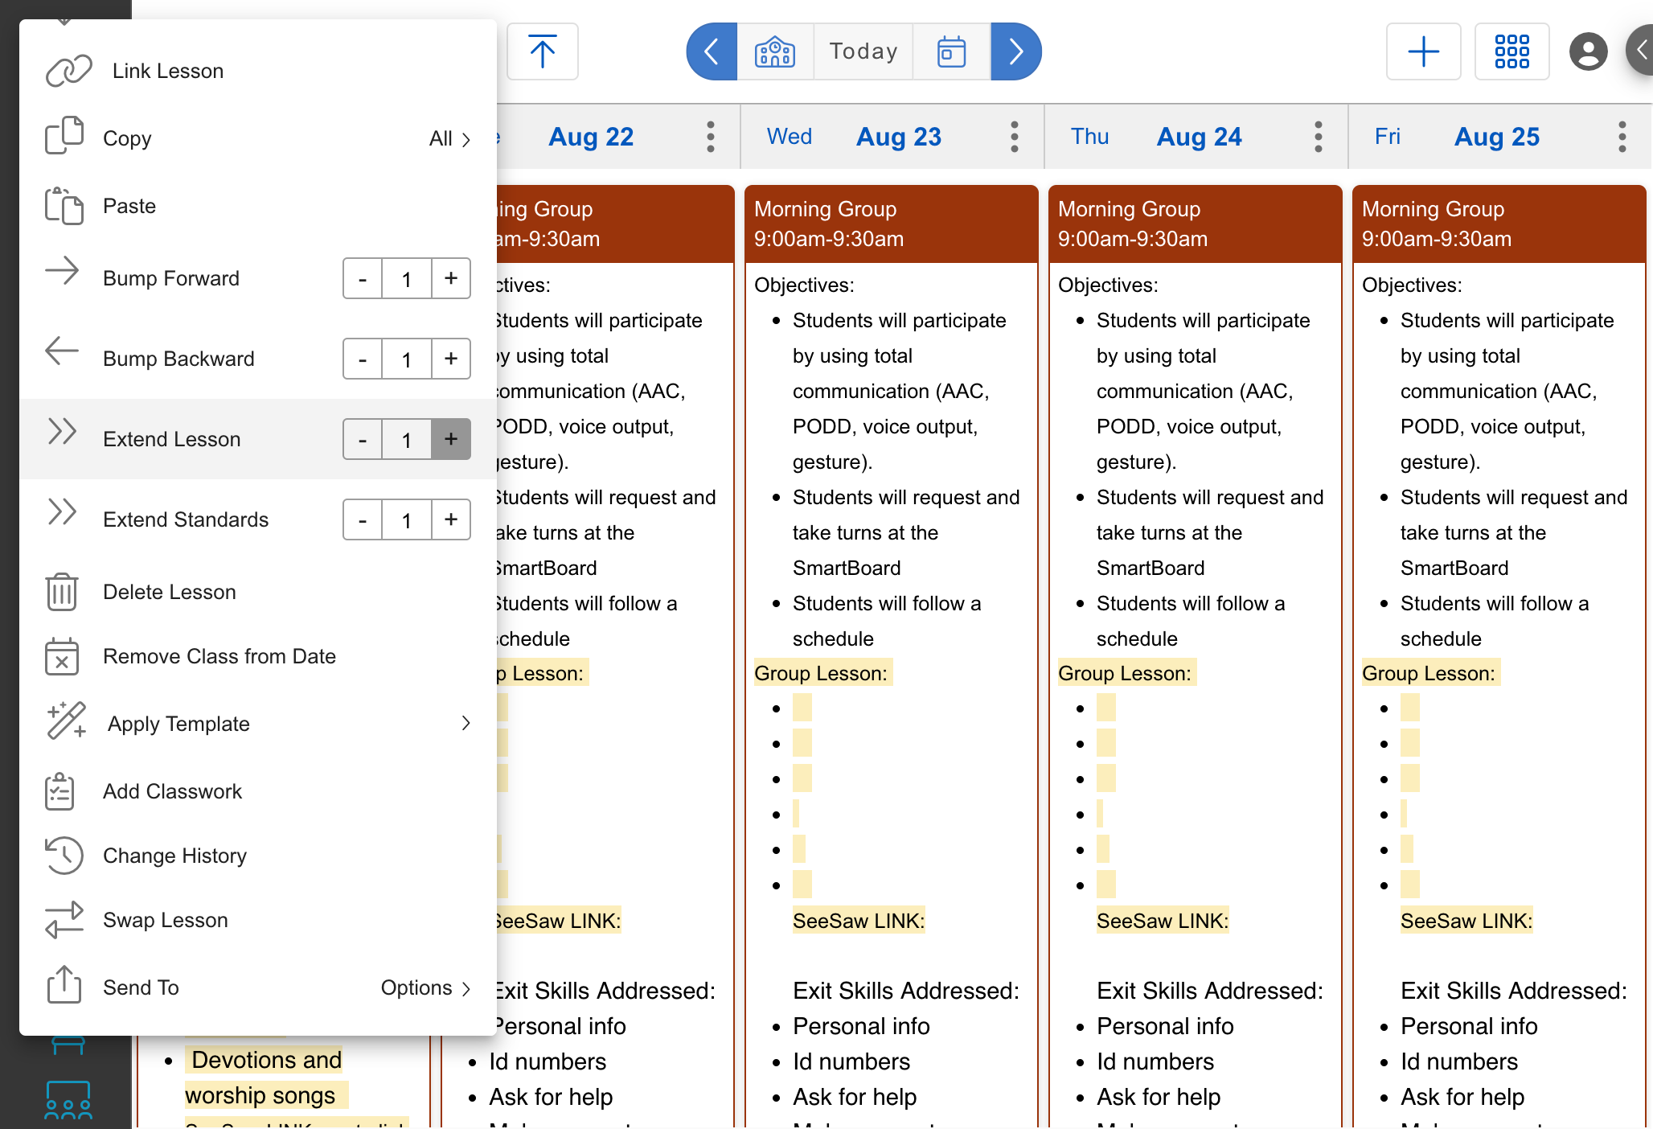Open the grid apps menu icon
Image resolution: width=1653 pixels, height=1129 pixels.
1512,51
